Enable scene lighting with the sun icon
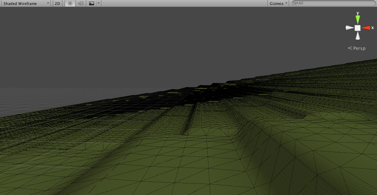The height and width of the screenshot is (195, 377). [70, 4]
